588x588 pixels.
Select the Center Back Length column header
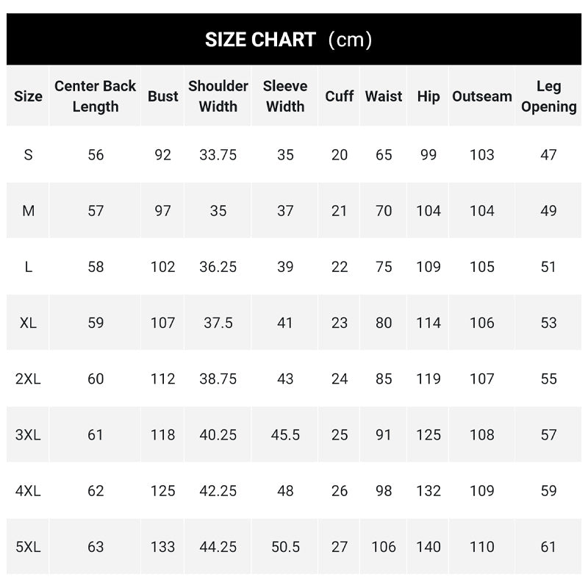pos(96,96)
